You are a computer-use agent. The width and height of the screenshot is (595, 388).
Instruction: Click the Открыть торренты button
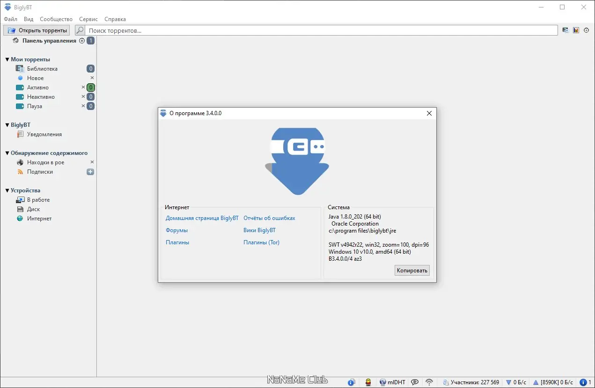point(37,30)
